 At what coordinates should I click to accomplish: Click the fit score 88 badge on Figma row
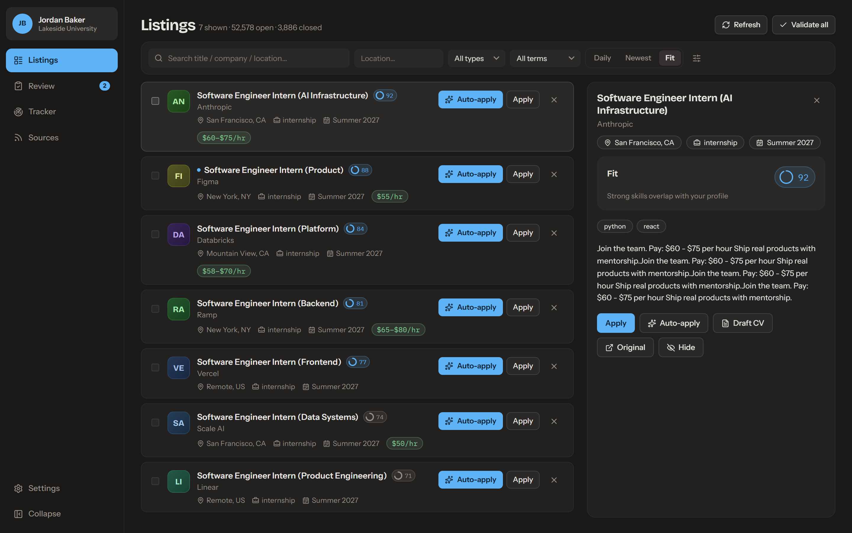coord(360,170)
